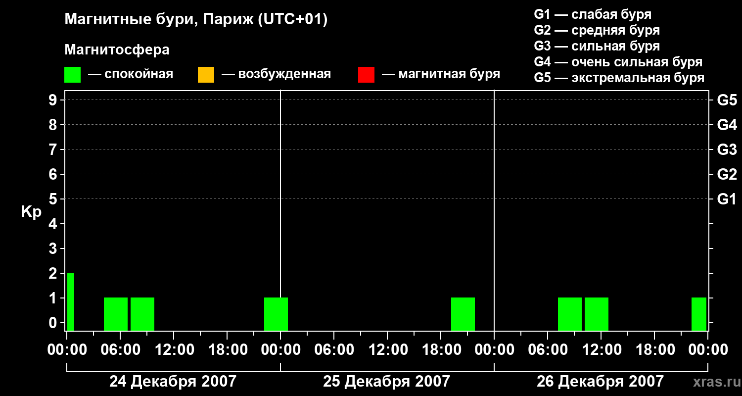Click the 'Kp' axis label
The width and height of the screenshot is (742, 396).
pos(32,212)
